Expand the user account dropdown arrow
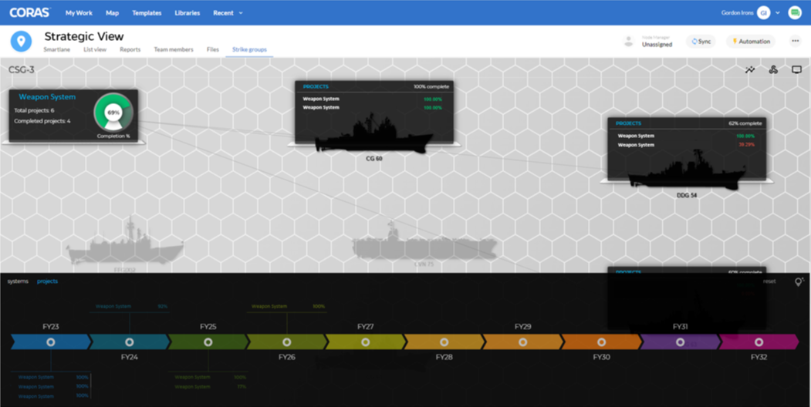The width and height of the screenshot is (811, 407). (x=777, y=13)
